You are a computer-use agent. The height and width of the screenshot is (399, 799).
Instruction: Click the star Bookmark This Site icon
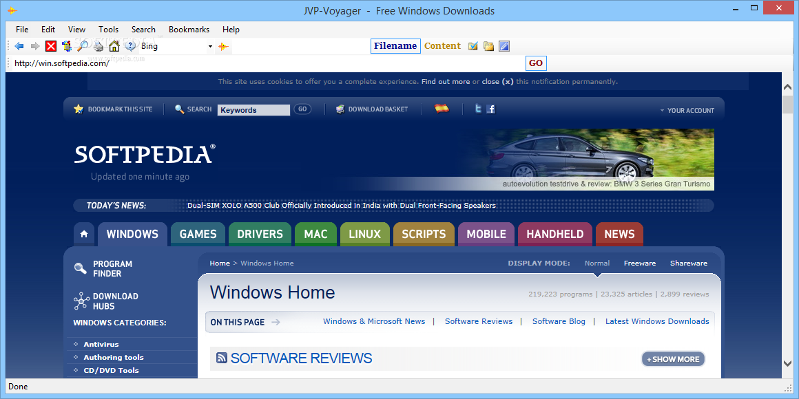click(x=79, y=109)
